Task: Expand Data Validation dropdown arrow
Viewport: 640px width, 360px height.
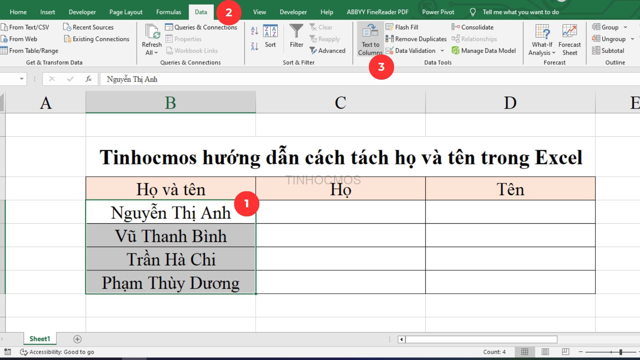Action: [442, 51]
